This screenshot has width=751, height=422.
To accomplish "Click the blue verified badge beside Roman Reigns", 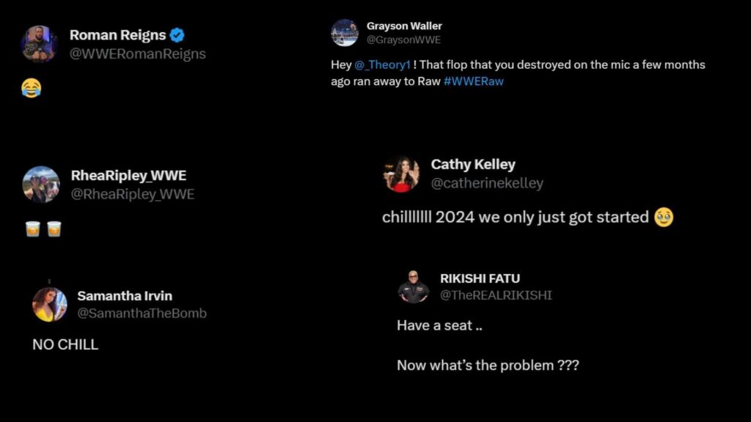I will click(x=177, y=35).
